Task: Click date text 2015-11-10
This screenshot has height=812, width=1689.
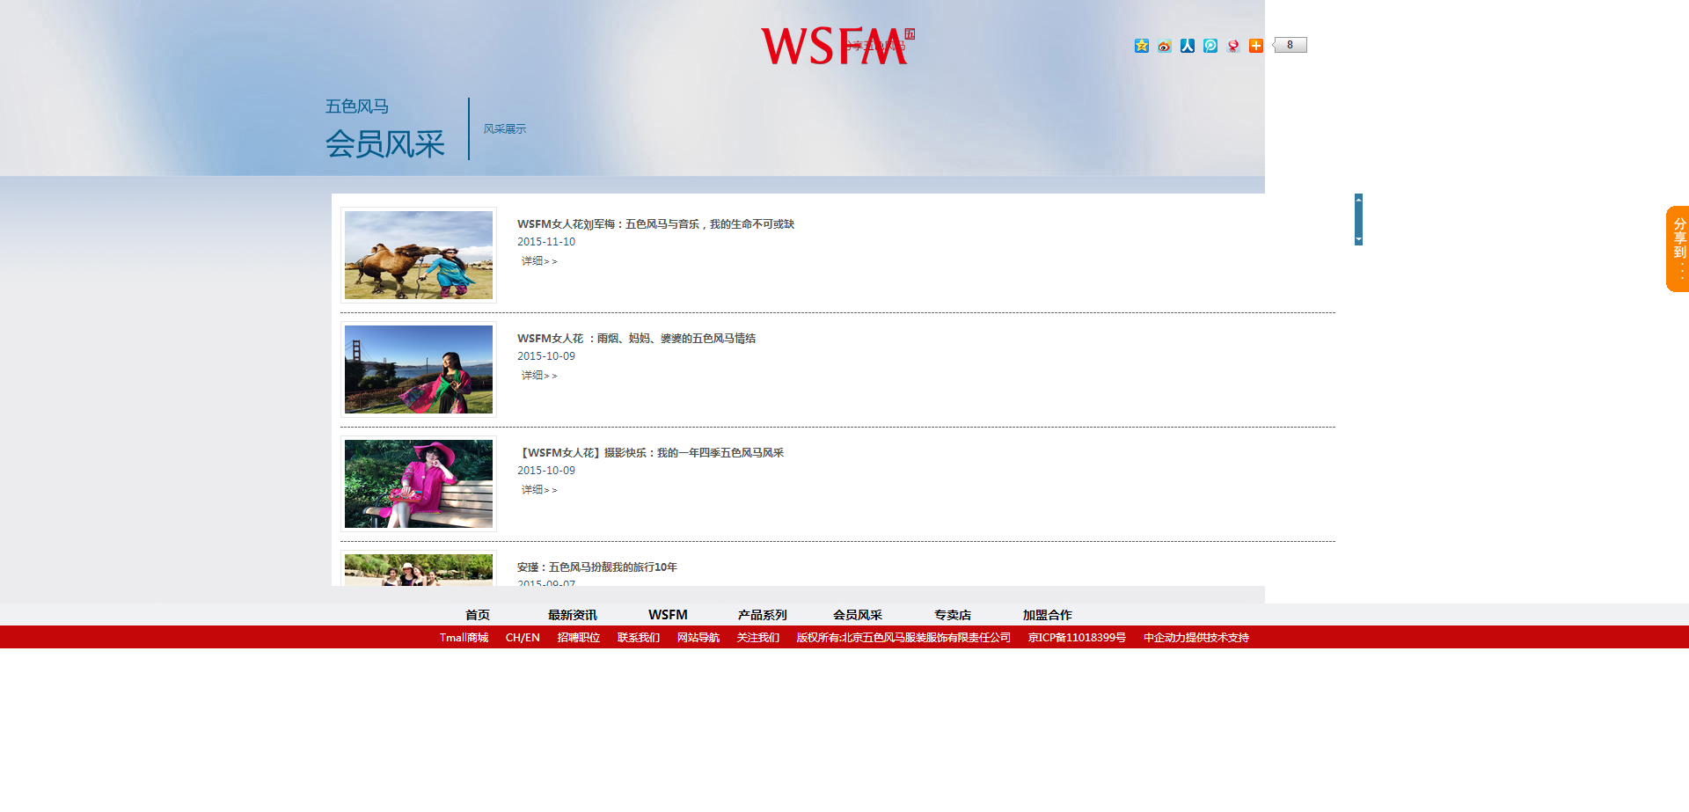Action: pyautogui.click(x=546, y=242)
